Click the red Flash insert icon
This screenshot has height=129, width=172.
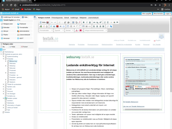[x=57, y=26]
